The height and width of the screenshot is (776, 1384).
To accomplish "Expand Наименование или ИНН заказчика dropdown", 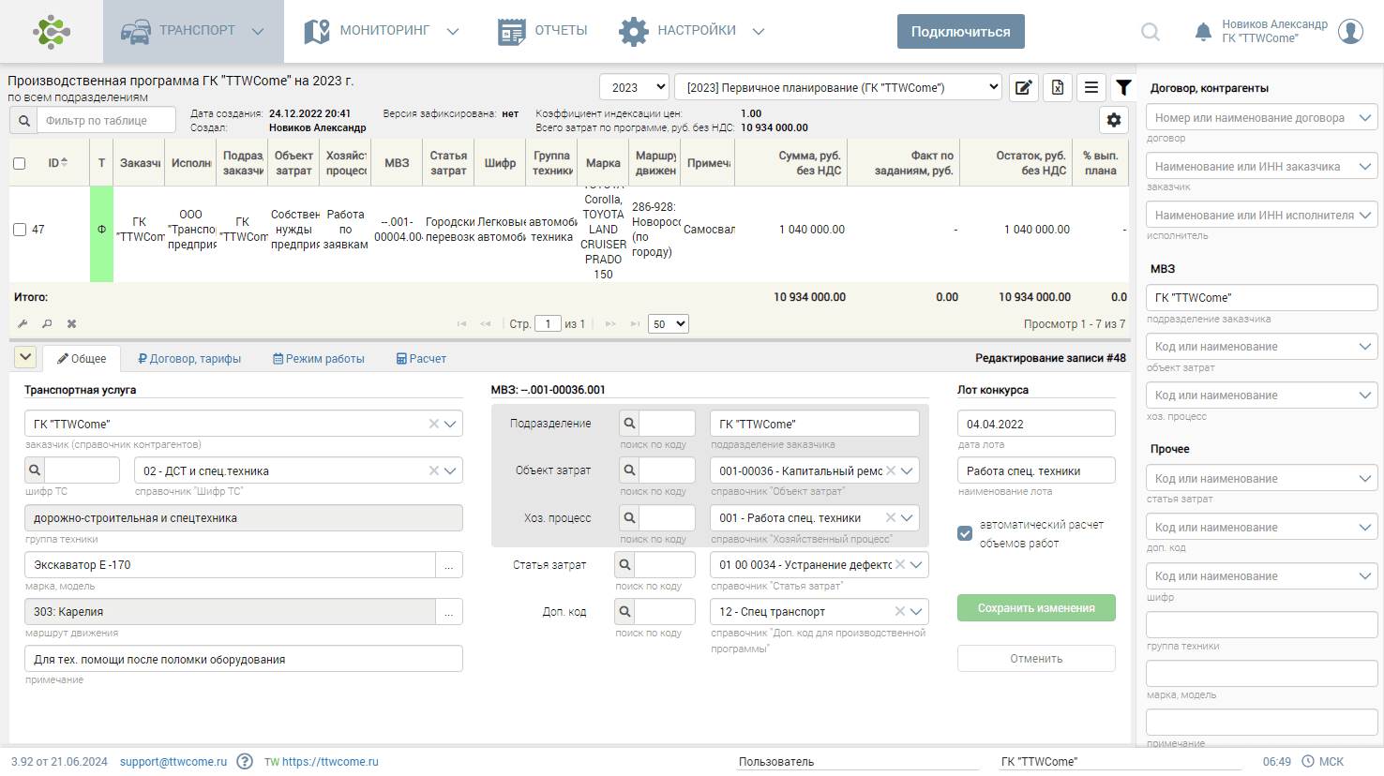I will 1366,166.
